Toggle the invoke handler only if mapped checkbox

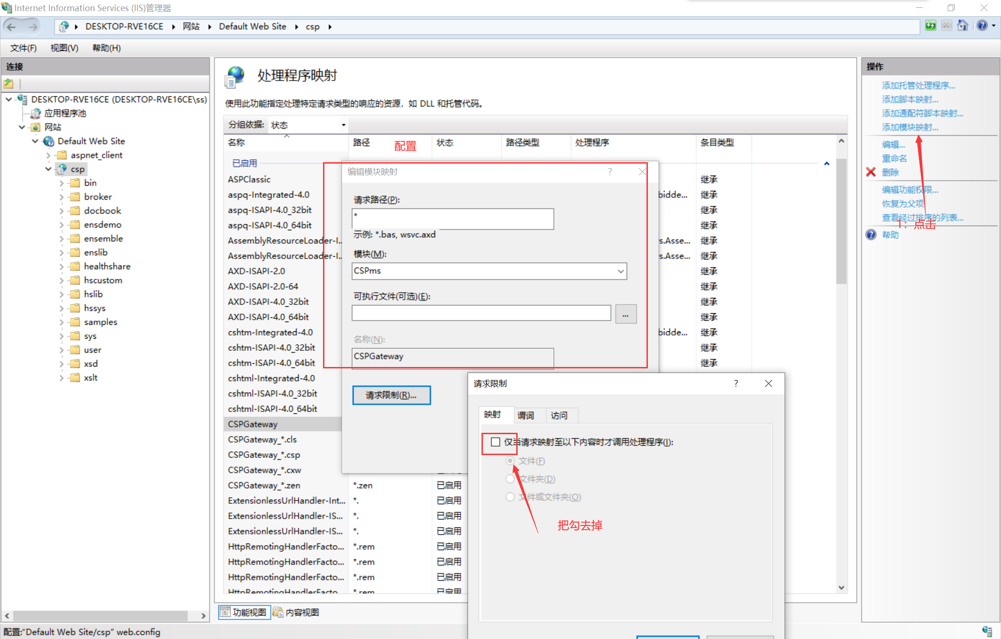[495, 442]
